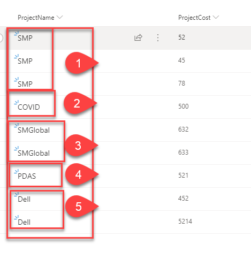Click the ProjectName column header
The image size is (251, 267).
(x=36, y=18)
